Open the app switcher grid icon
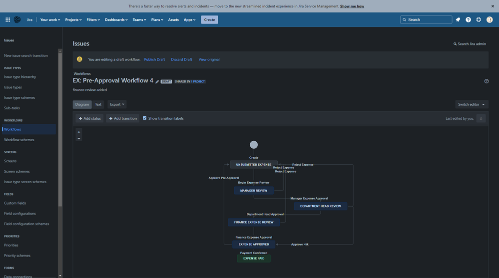 pos(7,20)
